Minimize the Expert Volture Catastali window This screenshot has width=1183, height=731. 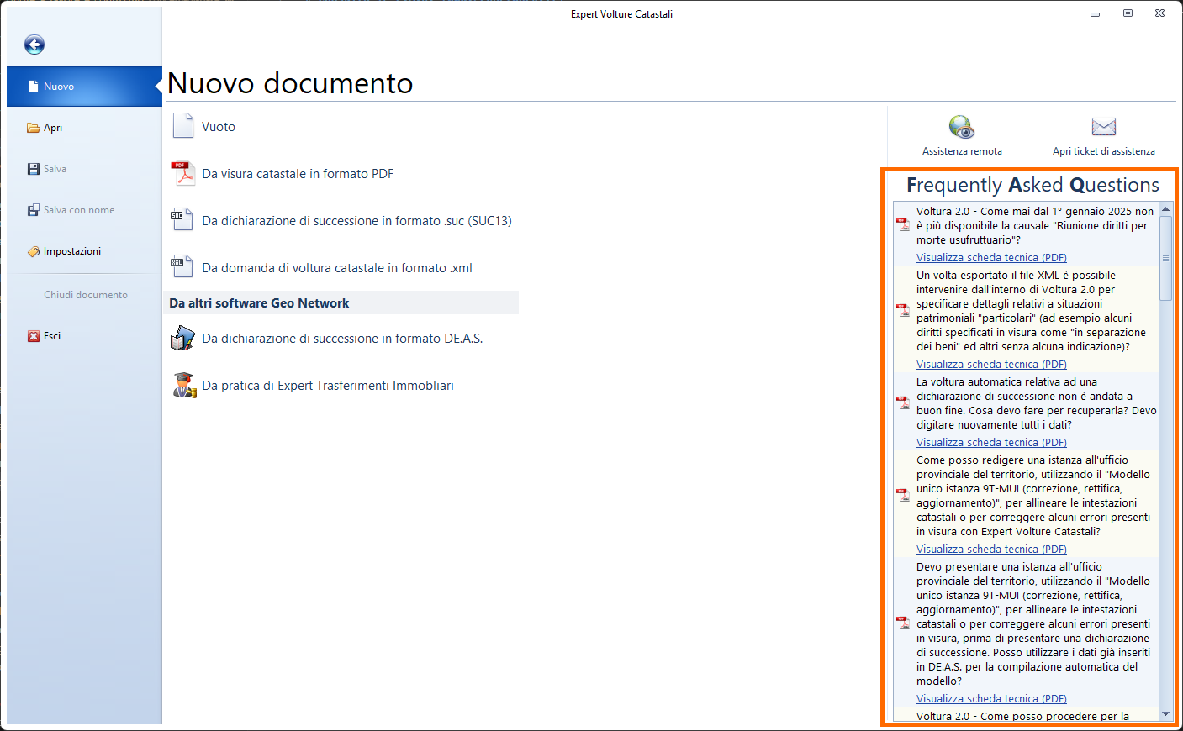pyautogui.click(x=1095, y=13)
